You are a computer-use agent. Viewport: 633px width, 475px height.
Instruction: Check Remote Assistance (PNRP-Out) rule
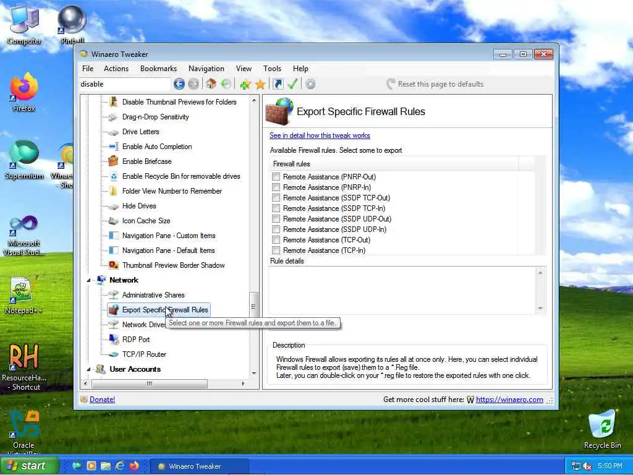pyautogui.click(x=276, y=176)
